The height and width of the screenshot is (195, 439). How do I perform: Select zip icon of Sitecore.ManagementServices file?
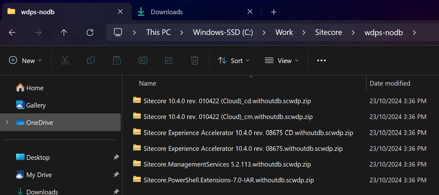tap(137, 164)
